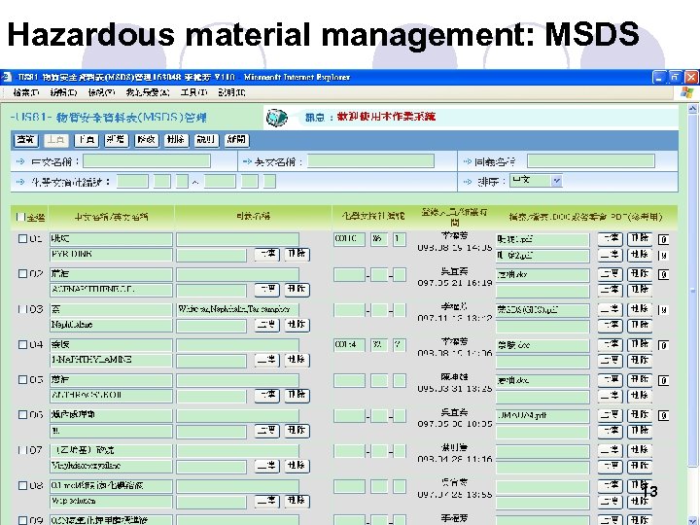700x525 pixels.
Task: Open the 說明(H) Help menu
Action: 231,92
